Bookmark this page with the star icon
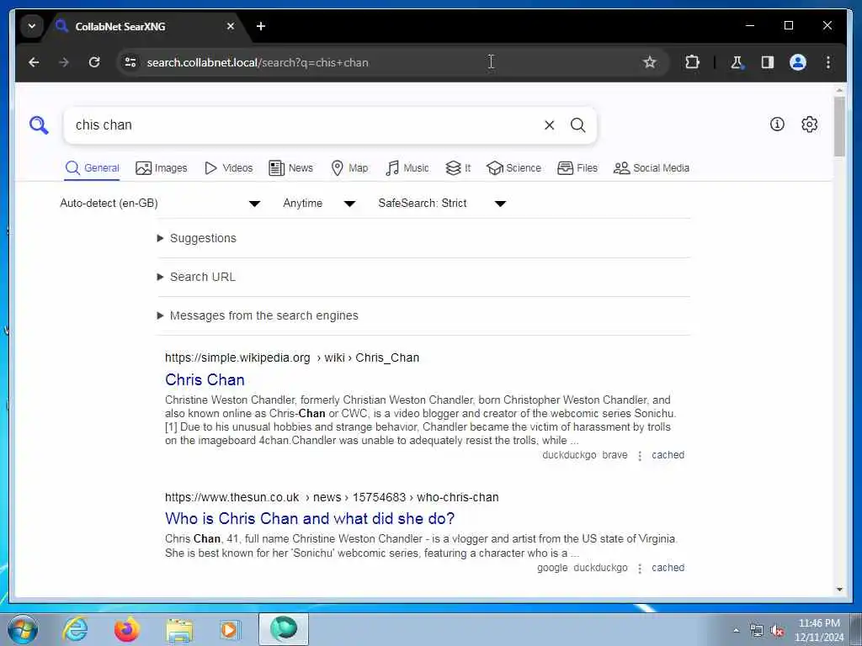862x646 pixels. pos(650,62)
